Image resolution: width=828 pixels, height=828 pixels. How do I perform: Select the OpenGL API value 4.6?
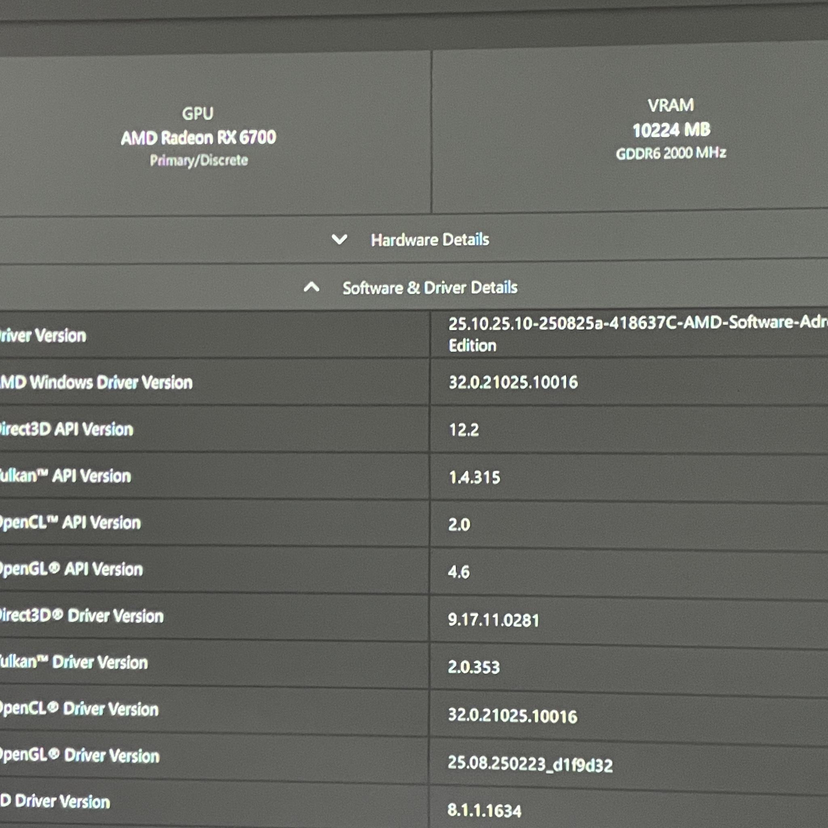(x=458, y=572)
